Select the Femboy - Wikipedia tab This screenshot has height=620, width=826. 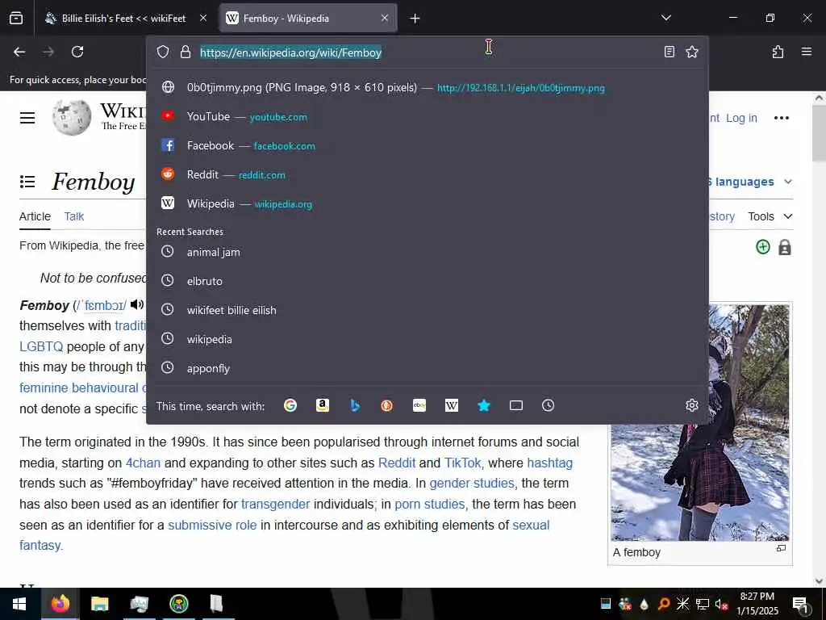click(x=308, y=19)
